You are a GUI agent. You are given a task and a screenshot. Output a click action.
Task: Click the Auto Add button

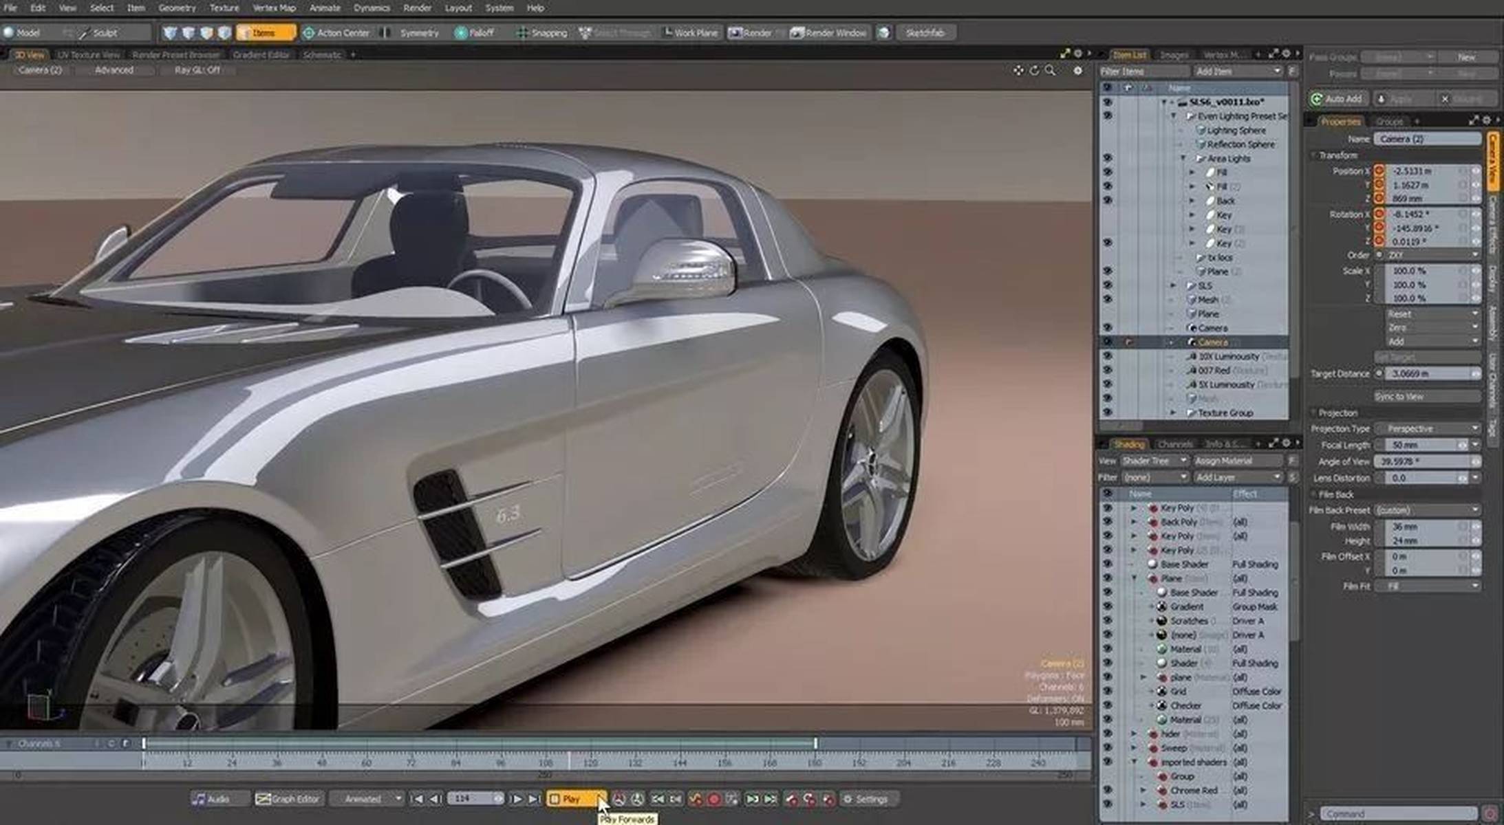coord(1338,98)
